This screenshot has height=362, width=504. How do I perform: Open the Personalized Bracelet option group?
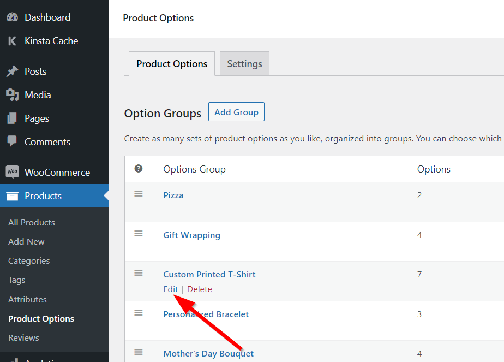click(x=206, y=314)
